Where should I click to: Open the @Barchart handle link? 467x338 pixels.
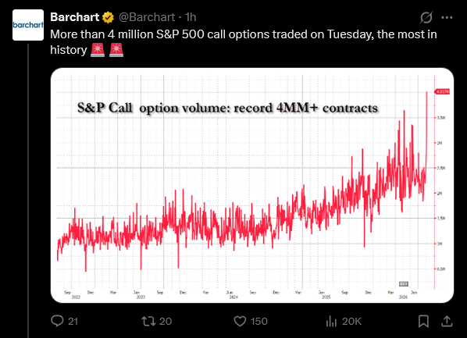click(147, 17)
